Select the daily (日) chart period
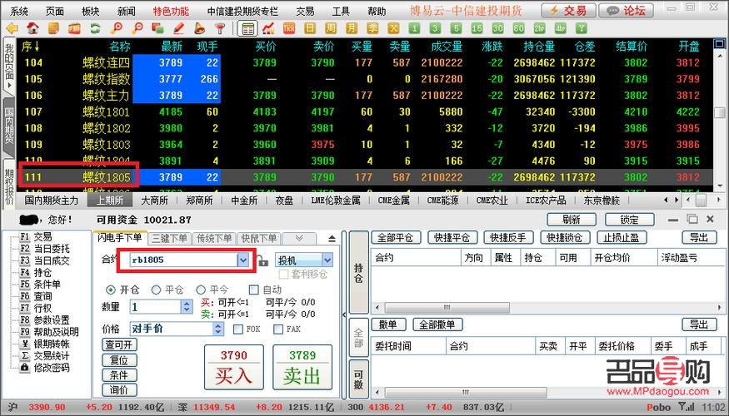Viewport: 729px width, 416px height. (310, 29)
